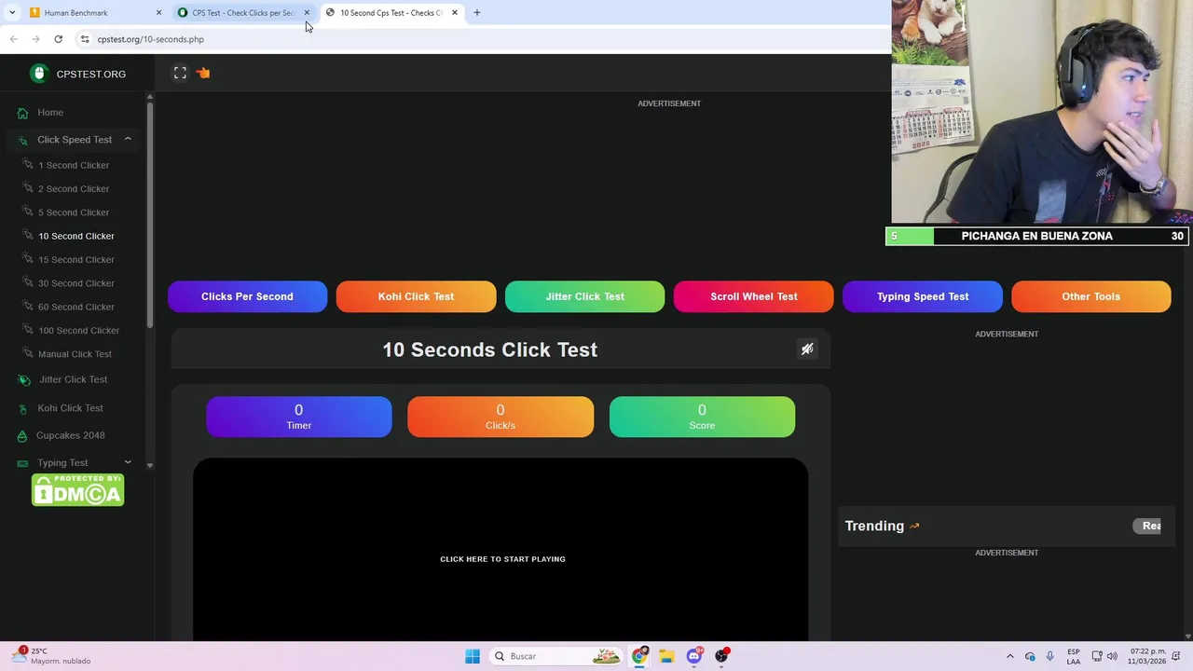Open the Other Tools button
Viewport: 1193px width, 671px height.
coord(1090,296)
